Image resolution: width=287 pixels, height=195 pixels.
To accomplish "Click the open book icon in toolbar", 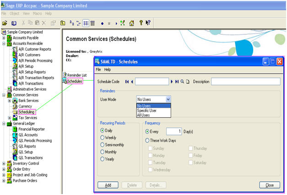I will click(14, 23).
